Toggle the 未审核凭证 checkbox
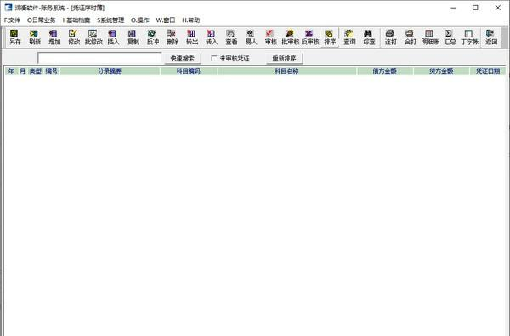This screenshot has width=510, height=336. (x=213, y=59)
